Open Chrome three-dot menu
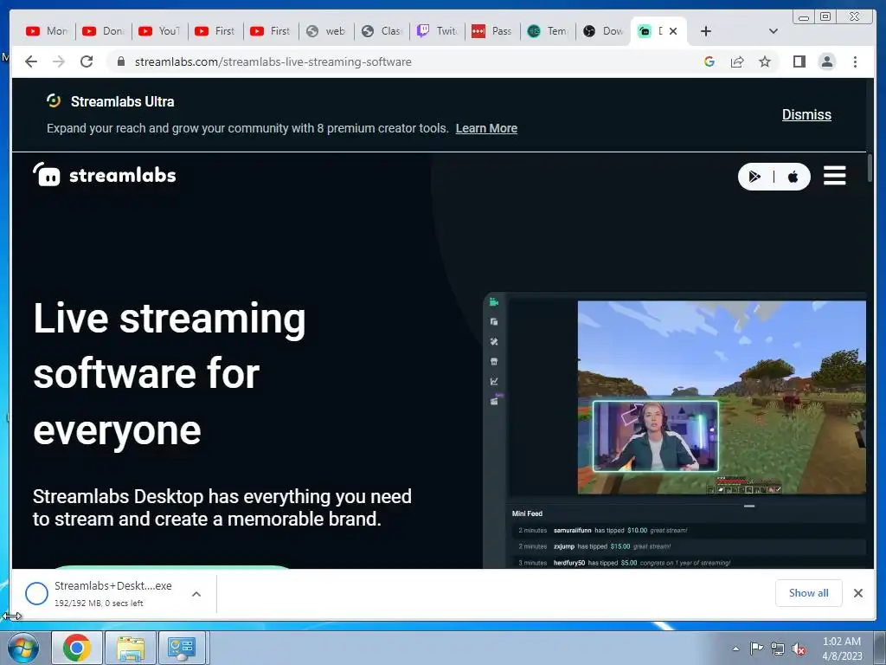 [855, 61]
